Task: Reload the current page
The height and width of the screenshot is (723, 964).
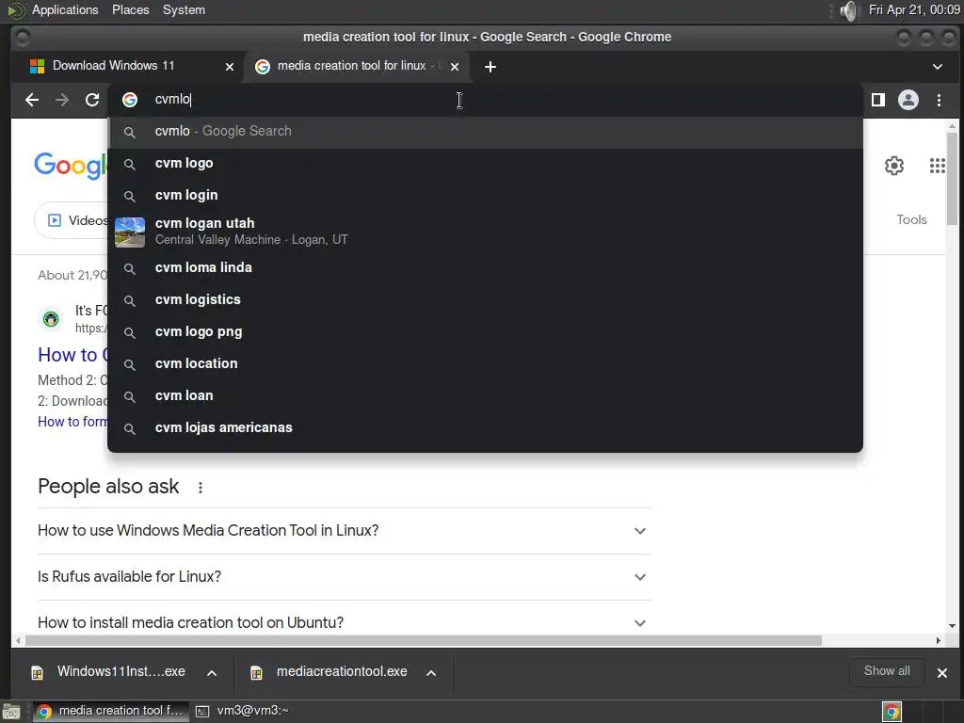Action: [x=92, y=100]
